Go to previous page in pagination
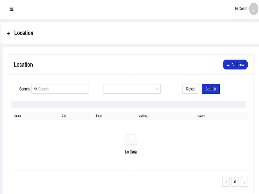The image size is (259, 194). [226, 182]
